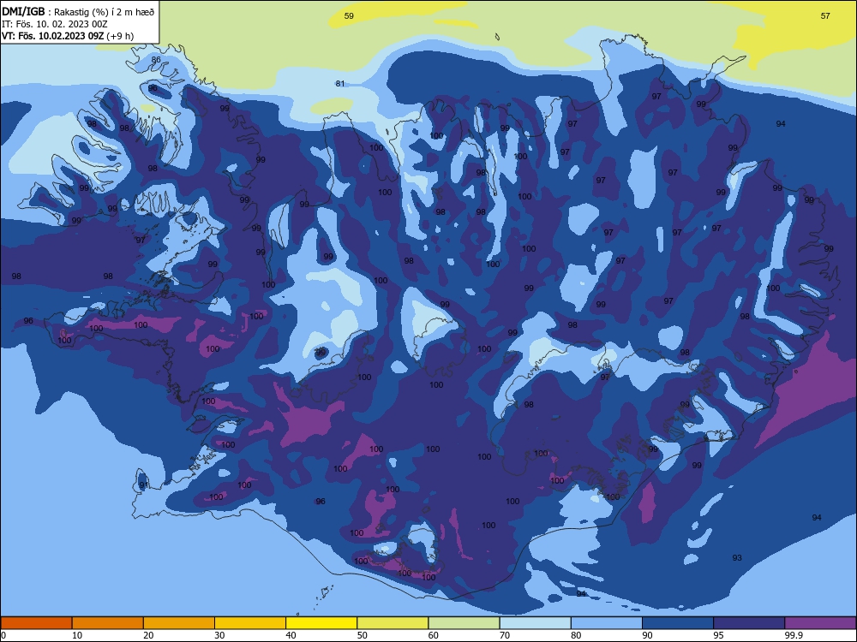
Task: Click the 20–30 light orange legend swatch
Action: pyautogui.click(x=179, y=623)
